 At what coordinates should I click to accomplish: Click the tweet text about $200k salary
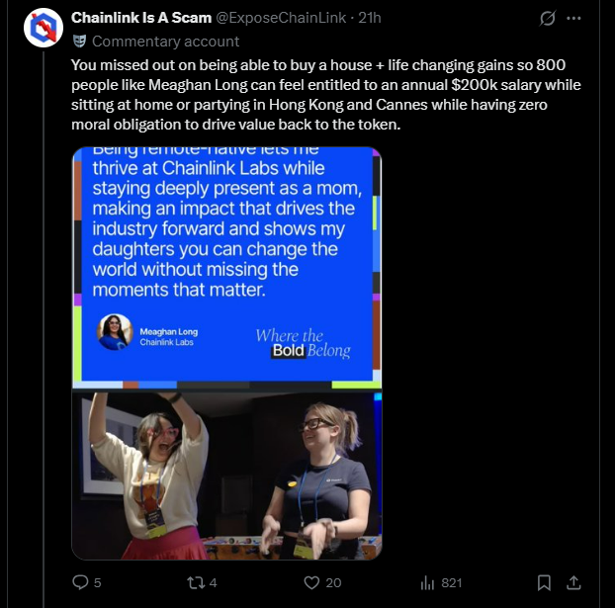point(326,95)
